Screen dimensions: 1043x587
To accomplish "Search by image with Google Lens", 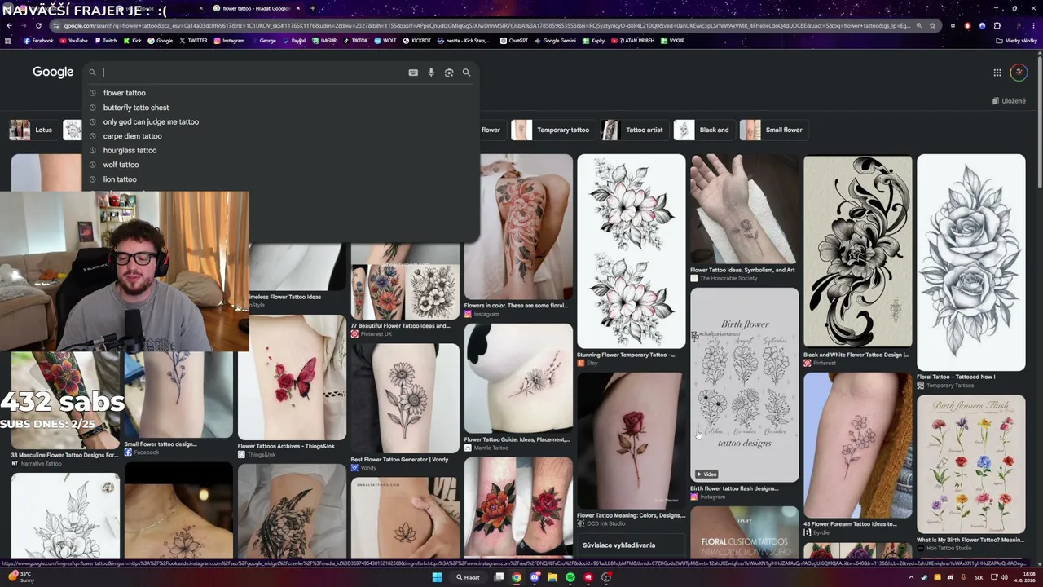I will point(449,73).
